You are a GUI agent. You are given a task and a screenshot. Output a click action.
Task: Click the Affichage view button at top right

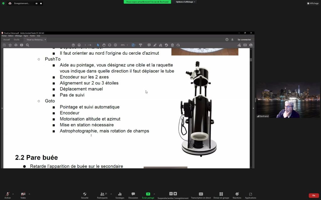click(x=313, y=3)
